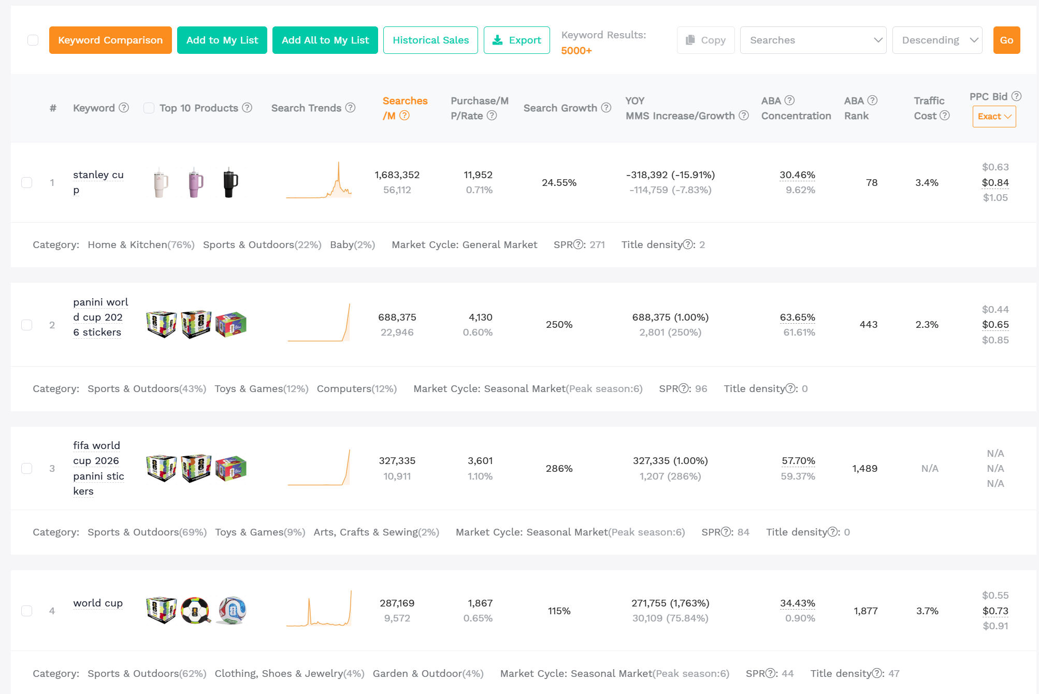Viewport: 1039px width, 694px height.
Task: Open the world cup search trend chart
Action: (319, 609)
